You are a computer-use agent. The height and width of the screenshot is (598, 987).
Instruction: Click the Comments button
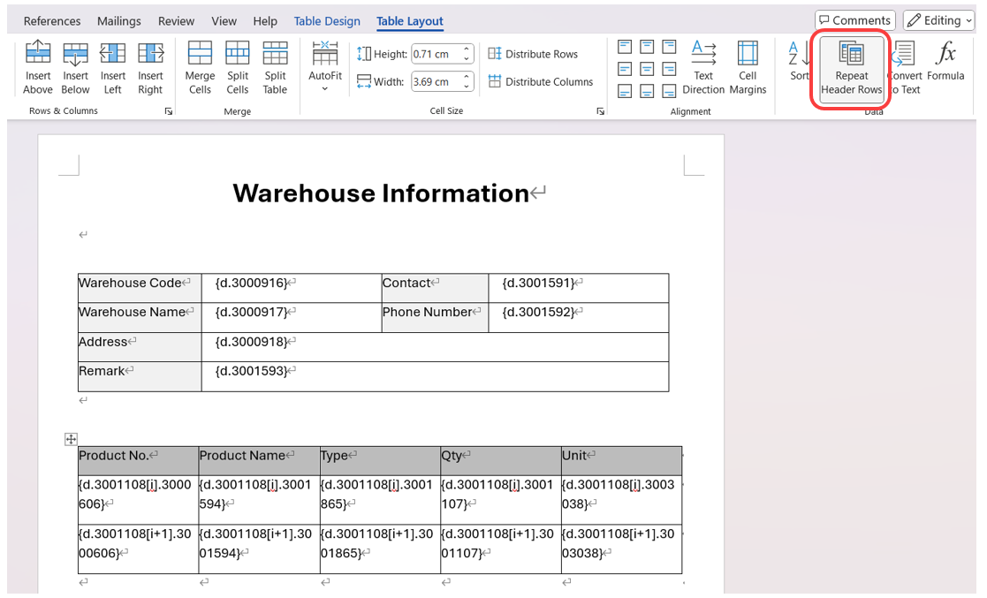(854, 20)
